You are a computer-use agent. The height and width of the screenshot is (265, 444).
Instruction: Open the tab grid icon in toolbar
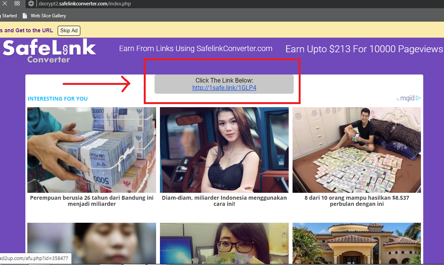click(17, 3)
